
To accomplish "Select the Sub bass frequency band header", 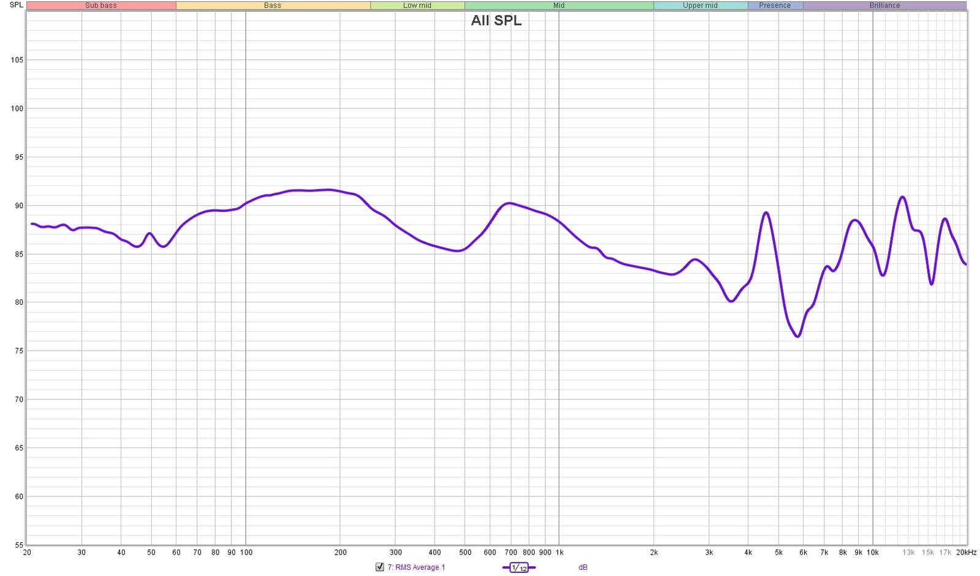I will point(101,6).
